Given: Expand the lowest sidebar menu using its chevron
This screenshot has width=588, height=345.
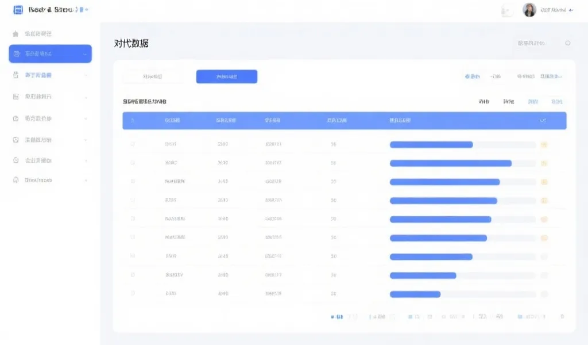Looking at the screenshot, I should tap(86, 179).
